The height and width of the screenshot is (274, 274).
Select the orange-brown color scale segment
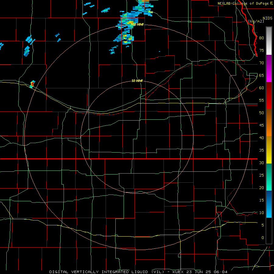tap(269, 122)
